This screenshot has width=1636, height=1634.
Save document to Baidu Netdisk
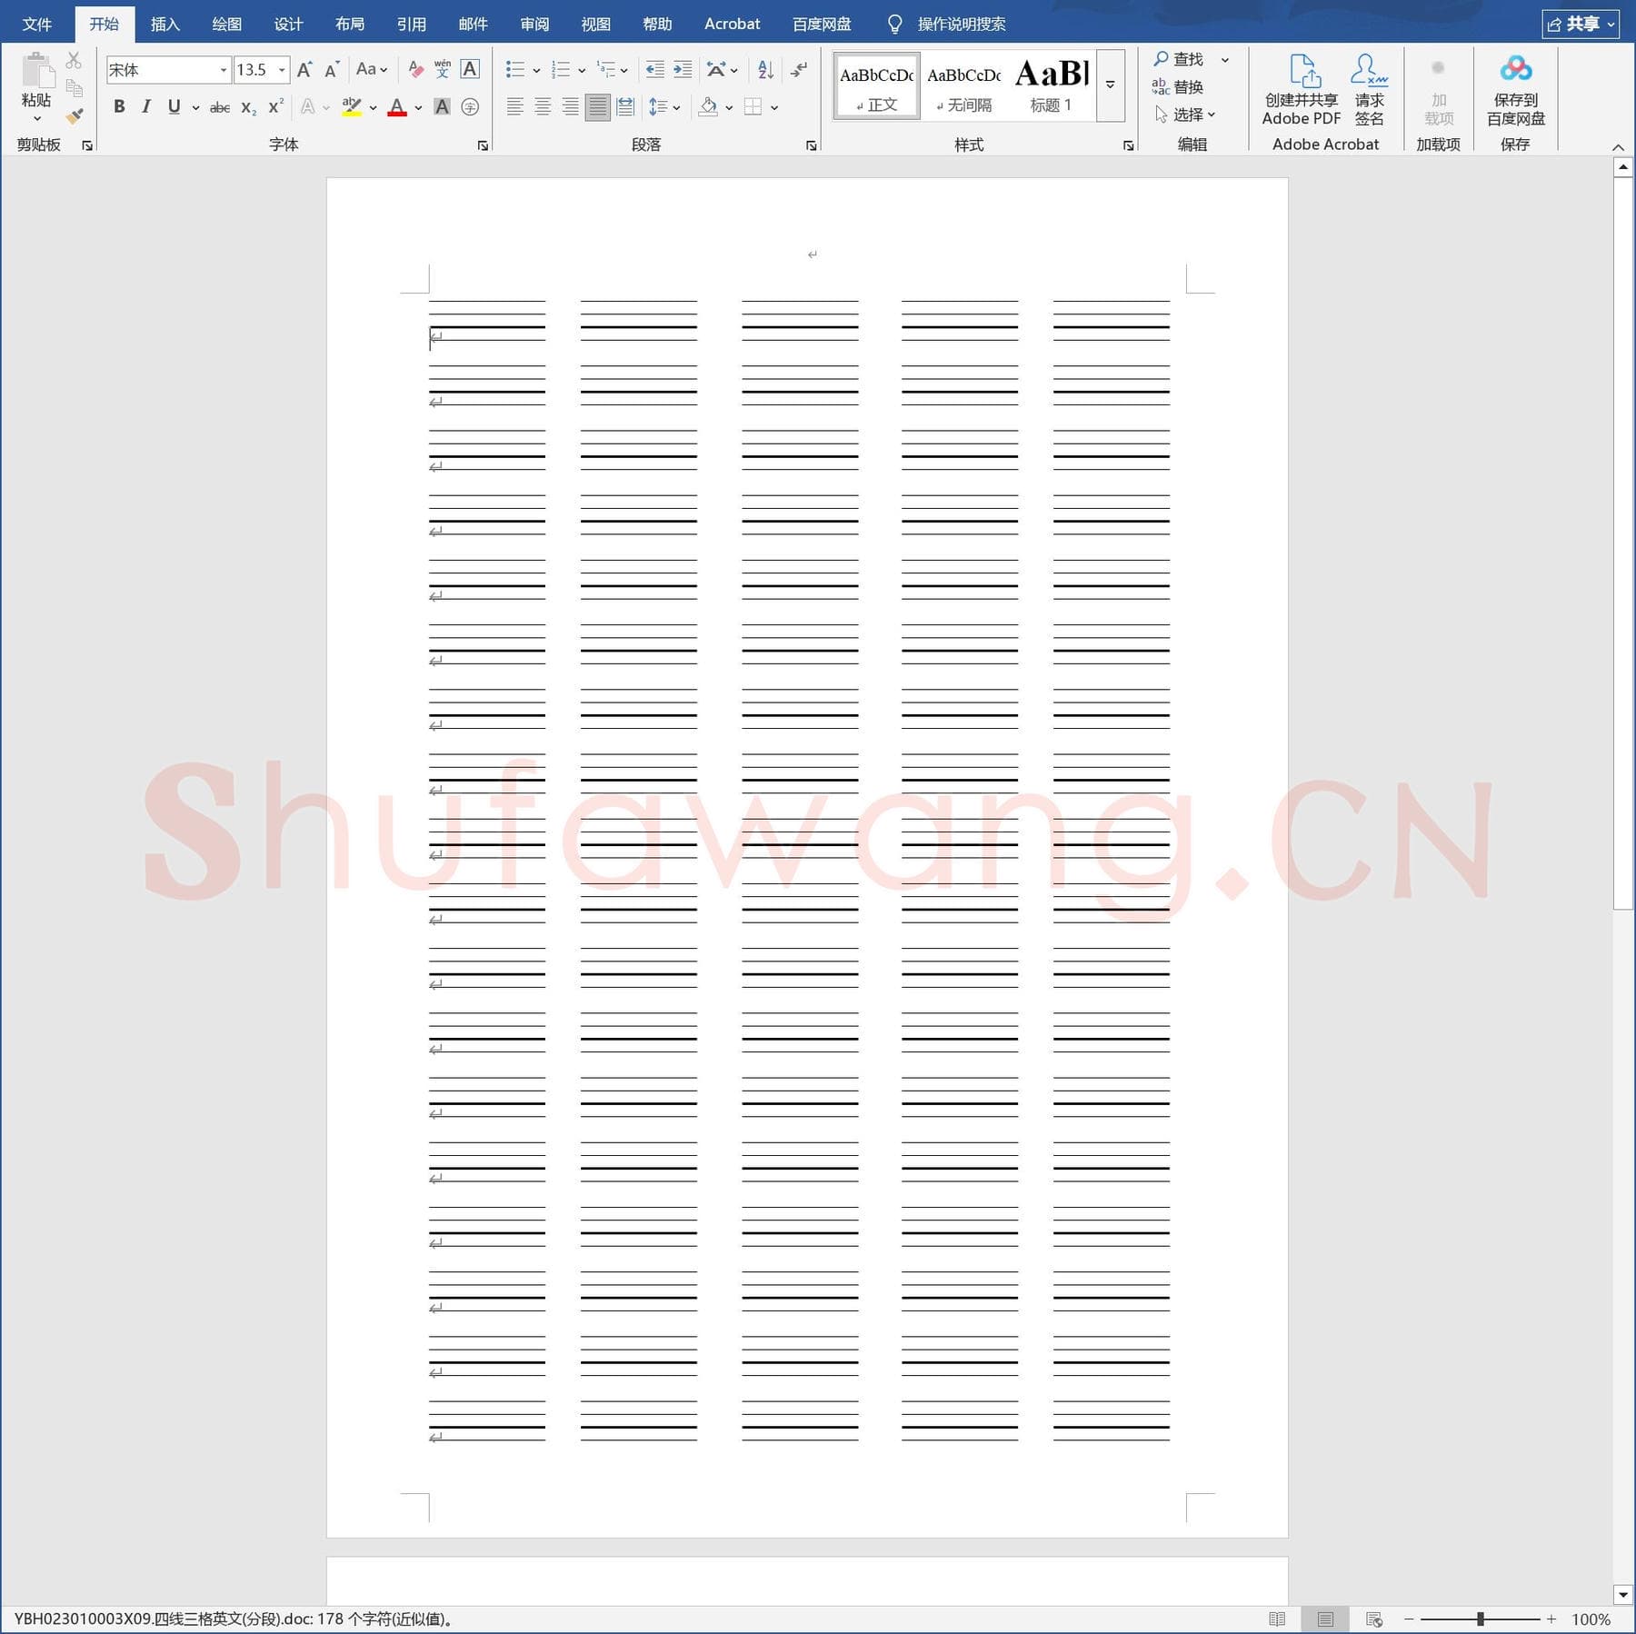(1515, 90)
